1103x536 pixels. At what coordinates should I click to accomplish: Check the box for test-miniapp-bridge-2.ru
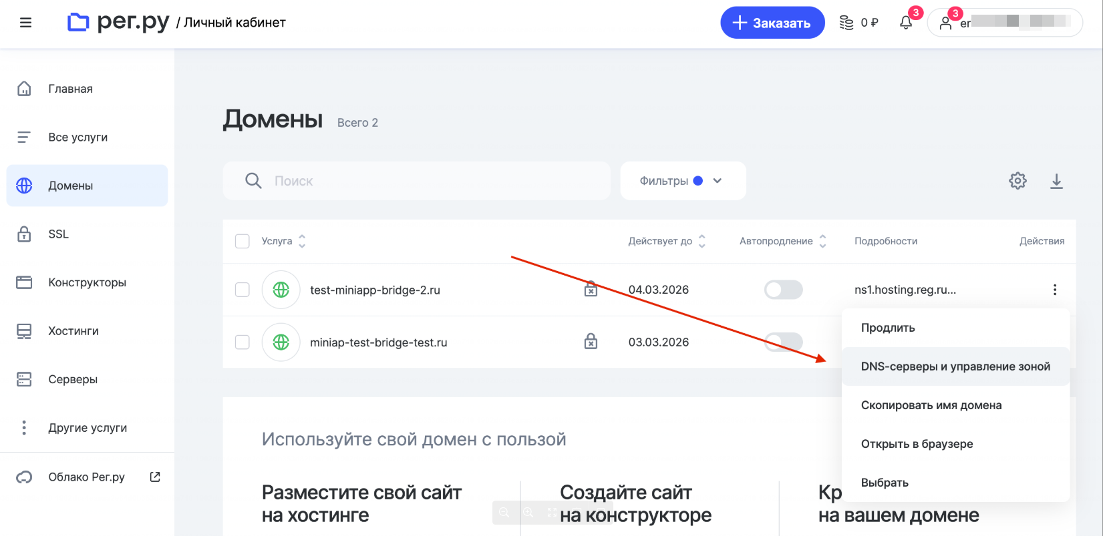(243, 290)
